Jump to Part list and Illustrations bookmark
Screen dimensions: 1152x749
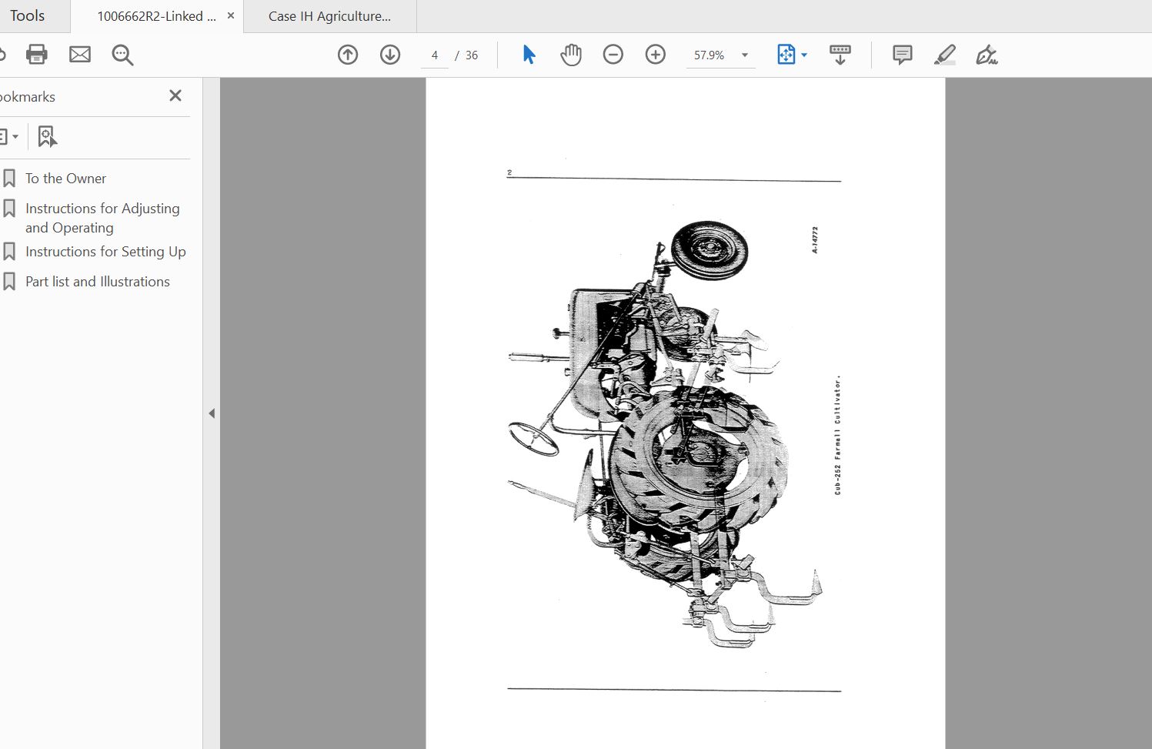point(97,282)
